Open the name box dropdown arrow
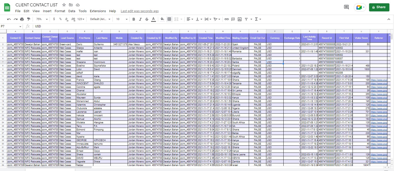Image resolution: width=394 pixels, height=171 pixels. coord(20,26)
